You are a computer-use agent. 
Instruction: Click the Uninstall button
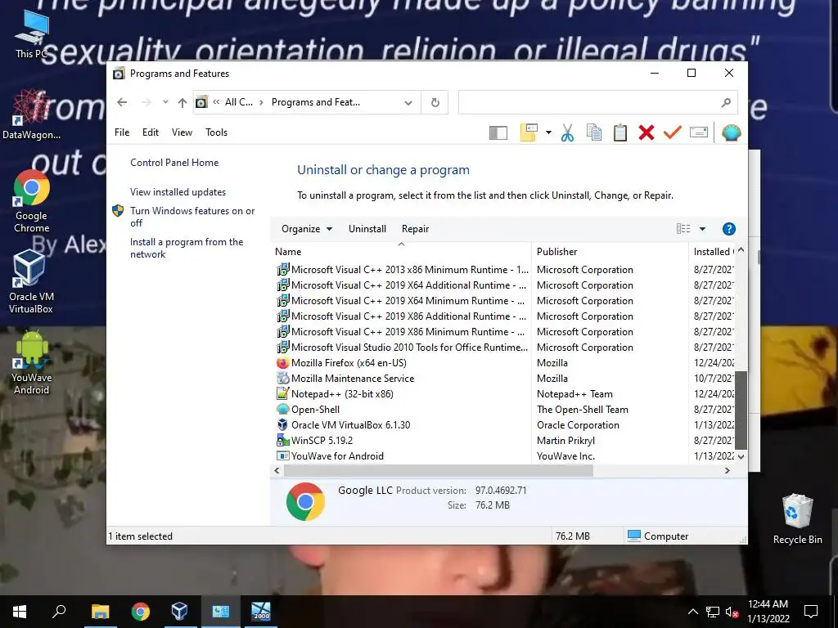[367, 229]
